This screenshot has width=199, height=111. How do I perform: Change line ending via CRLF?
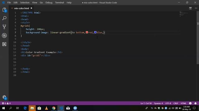(x=176, y=103)
